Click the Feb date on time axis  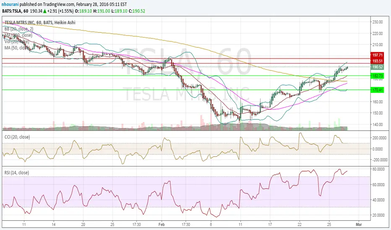(x=162, y=224)
